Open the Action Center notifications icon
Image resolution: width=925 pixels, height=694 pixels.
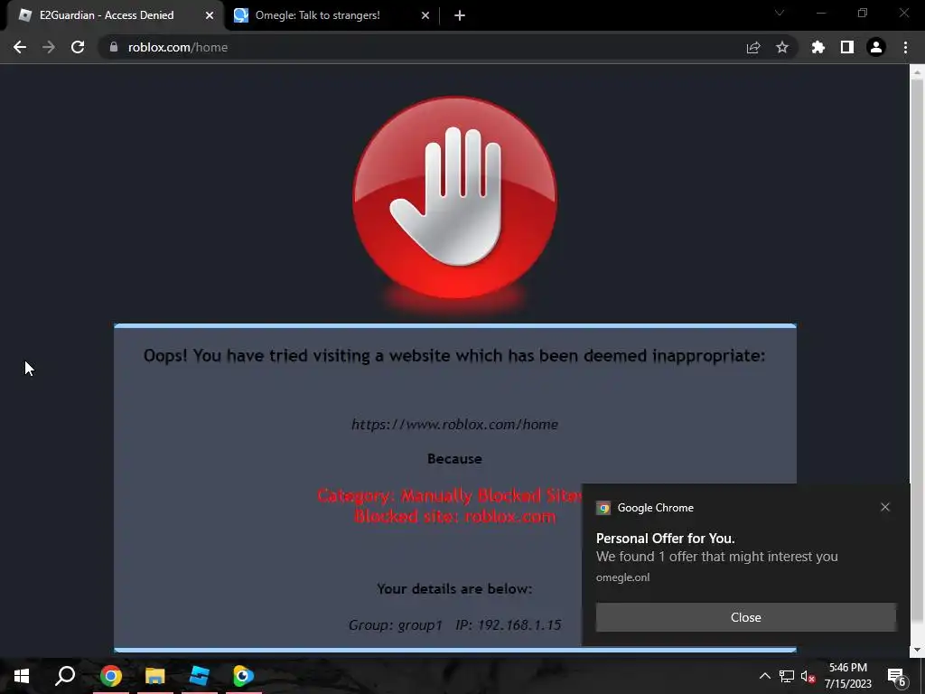[897, 676]
